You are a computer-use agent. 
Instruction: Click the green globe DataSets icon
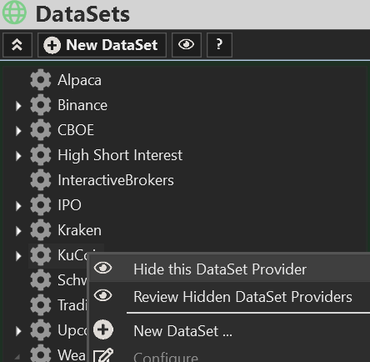click(x=14, y=13)
